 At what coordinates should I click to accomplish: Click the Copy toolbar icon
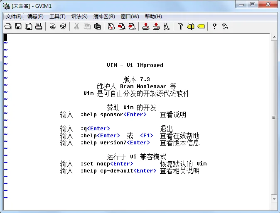[87, 26]
